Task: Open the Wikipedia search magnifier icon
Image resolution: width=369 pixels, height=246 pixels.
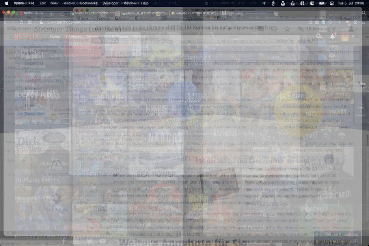Action: [x=14, y=28]
